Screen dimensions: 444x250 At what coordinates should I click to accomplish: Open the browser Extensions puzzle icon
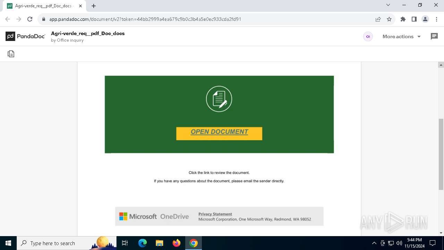pos(403,19)
